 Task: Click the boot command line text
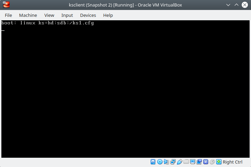48,23
